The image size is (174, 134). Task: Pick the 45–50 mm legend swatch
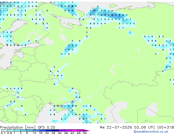[x=81, y=130]
